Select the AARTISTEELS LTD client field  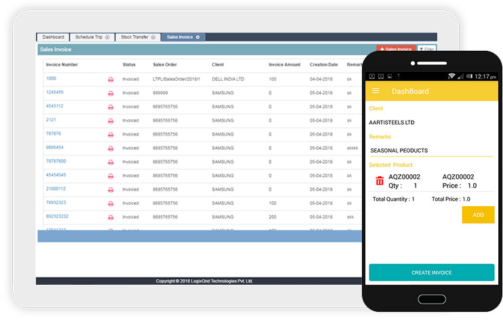392,123
